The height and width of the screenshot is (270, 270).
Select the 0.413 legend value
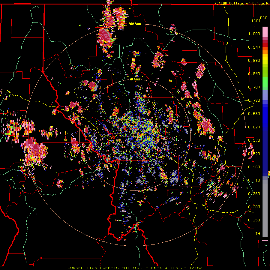254,180
